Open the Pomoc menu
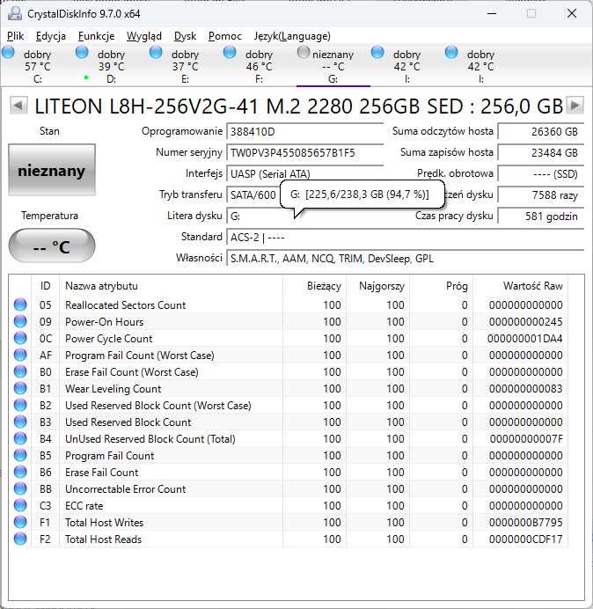 coord(225,36)
